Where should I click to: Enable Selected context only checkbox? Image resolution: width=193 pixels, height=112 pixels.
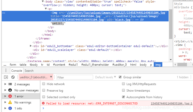pyautogui.click(x=44, y=97)
